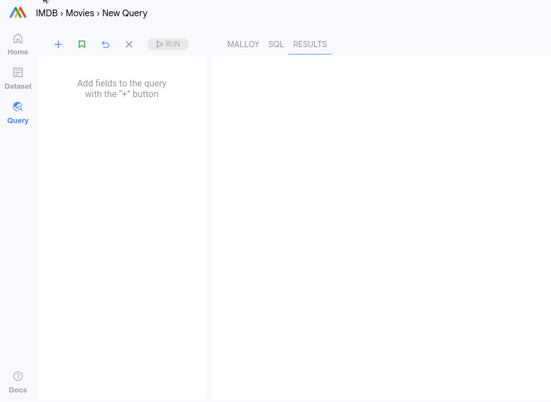Switch to the SQL tab
This screenshot has height=402, width=551.
276,44
